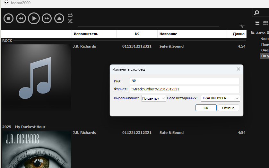Open the Выравнивание alignment dropdown
Image resolution: width=269 pixels, height=168 pixels.
(154, 98)
